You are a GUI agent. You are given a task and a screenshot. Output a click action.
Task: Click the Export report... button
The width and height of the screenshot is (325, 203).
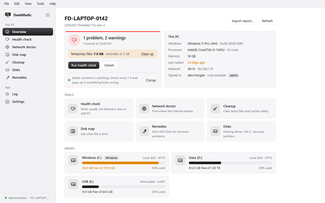pyautogui.click(x=243, y=21)
